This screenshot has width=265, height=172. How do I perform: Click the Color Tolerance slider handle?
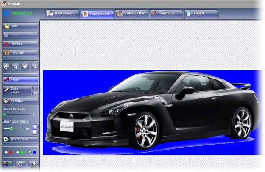4,115
